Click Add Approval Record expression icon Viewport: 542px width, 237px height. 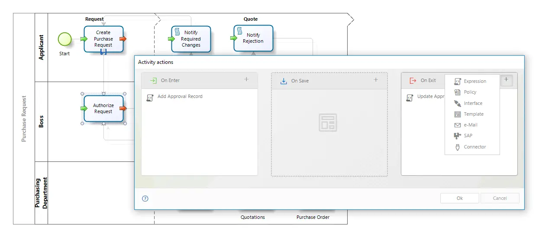150,98
